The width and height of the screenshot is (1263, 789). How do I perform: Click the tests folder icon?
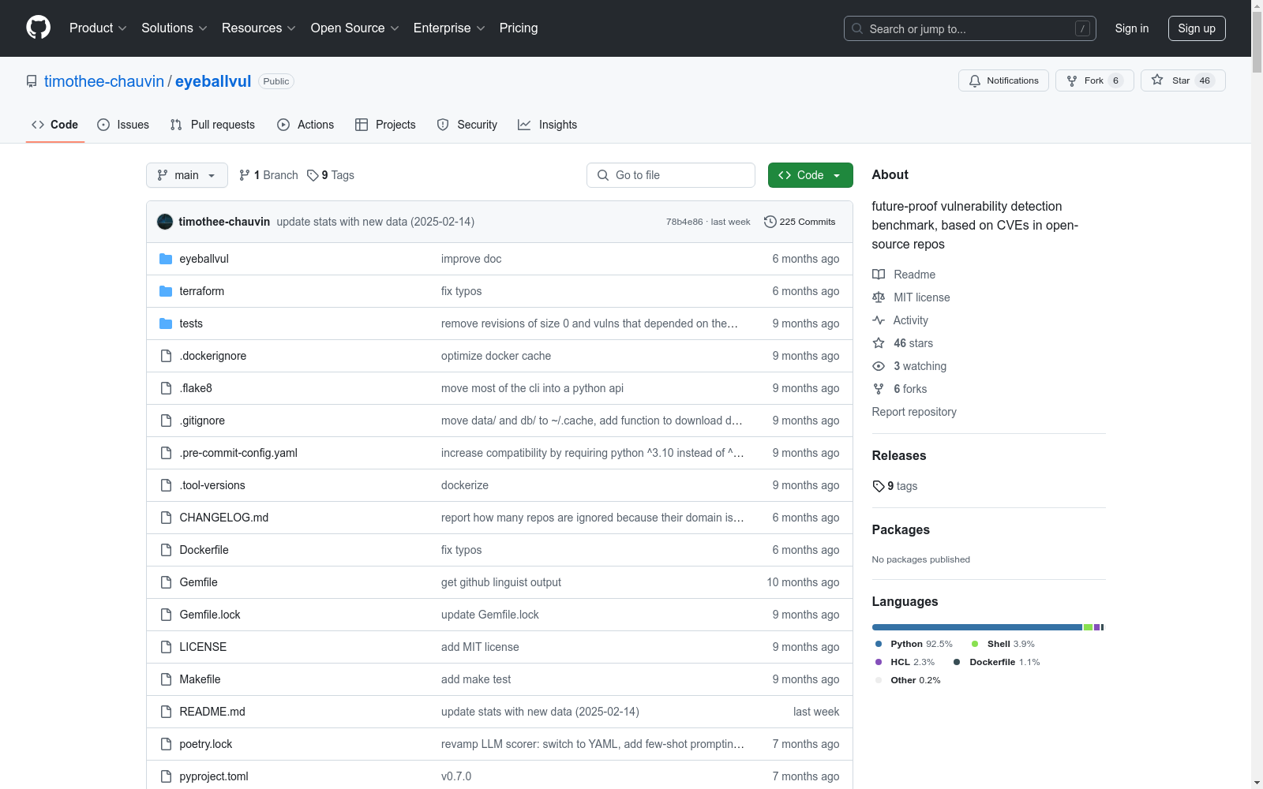pyautogui.click(x=166, y=323)
